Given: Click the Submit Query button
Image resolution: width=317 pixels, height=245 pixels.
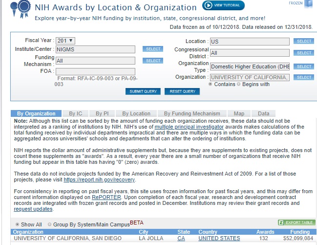Looking at the screenshot, I should coord(143,91).
